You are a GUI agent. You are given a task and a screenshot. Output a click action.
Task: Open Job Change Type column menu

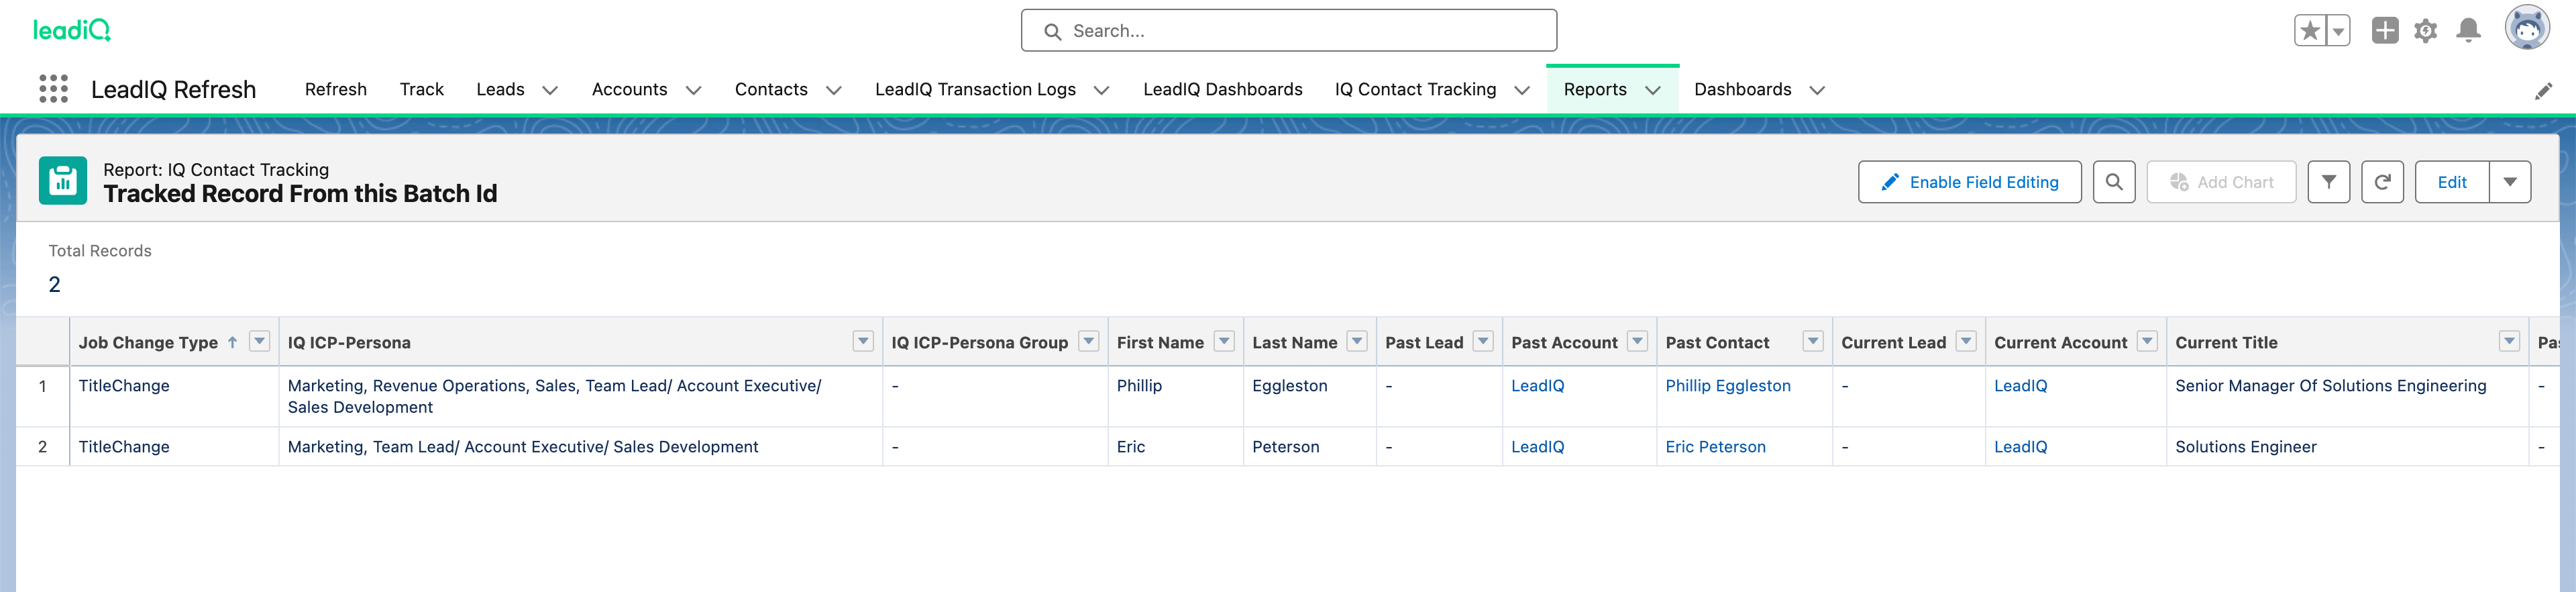pos(260,342)
